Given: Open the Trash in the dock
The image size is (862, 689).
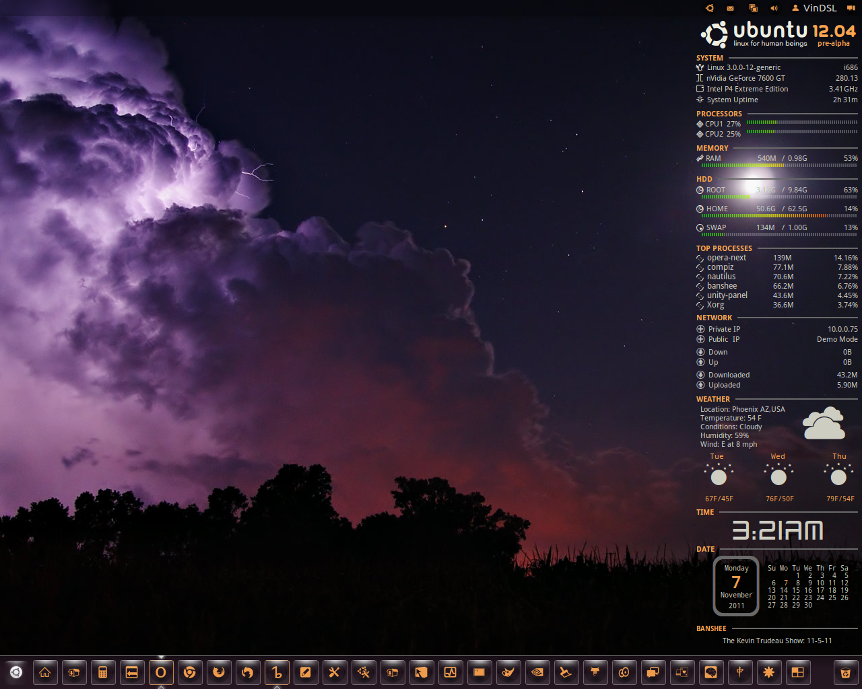Looking at the screenshot, I should point(845,672).
